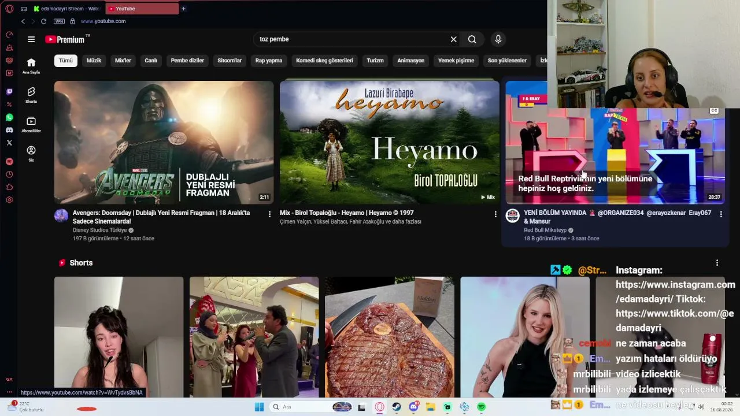Viewport: 740px width, 416px height.
Task: Go back in browser history
Action: point(23,21)
